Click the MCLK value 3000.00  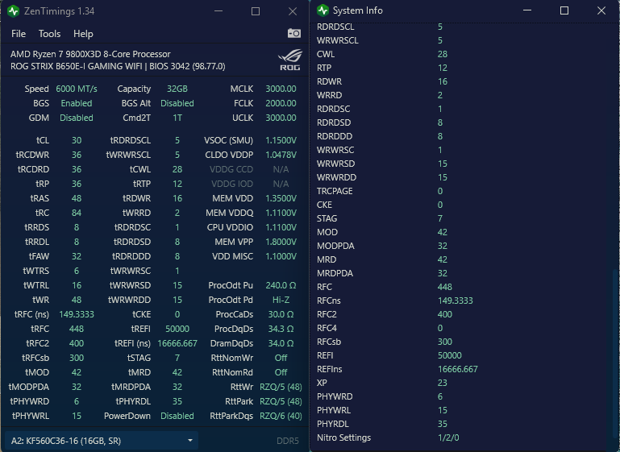pyautogui.click(x=281, y=89)
